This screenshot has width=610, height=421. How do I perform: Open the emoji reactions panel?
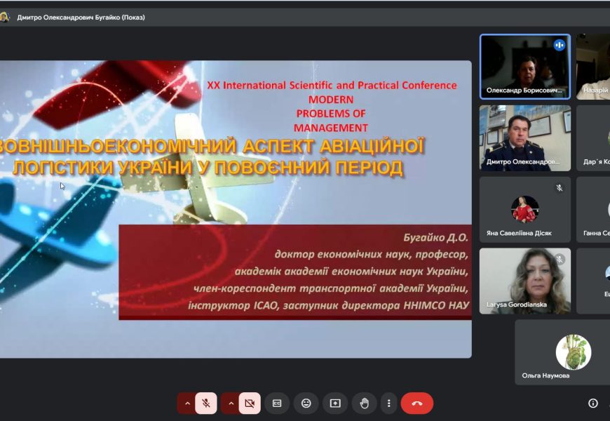[306, 403]
